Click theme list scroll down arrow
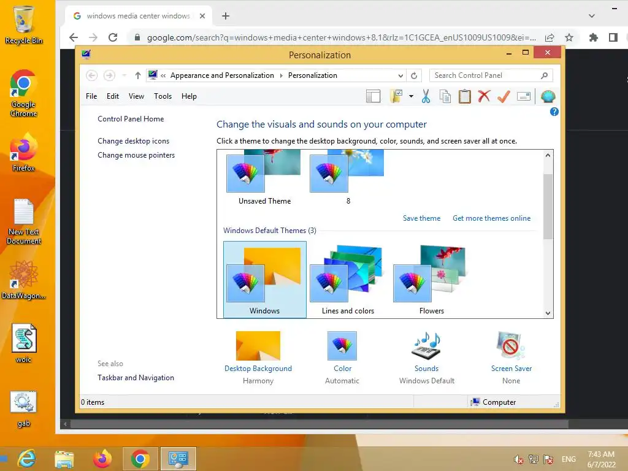 click(x=548, y=313)
